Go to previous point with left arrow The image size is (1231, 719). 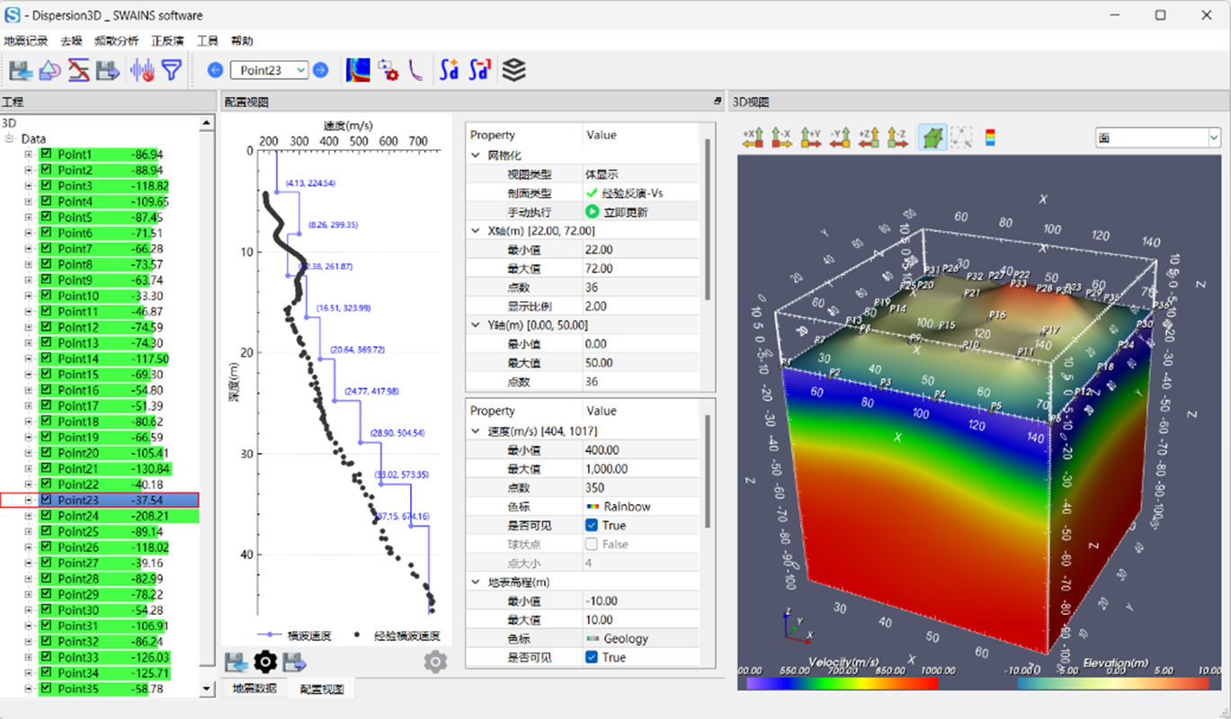point(216,70)
